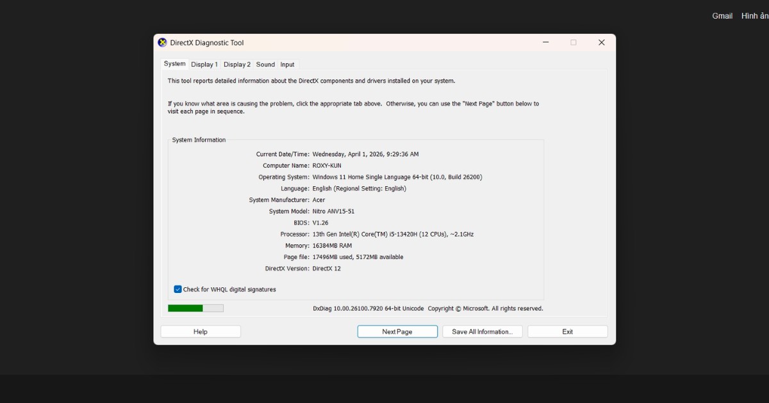
Task: Switch to the Input tab
Action: pyautogui.click(x=287, y=65)
